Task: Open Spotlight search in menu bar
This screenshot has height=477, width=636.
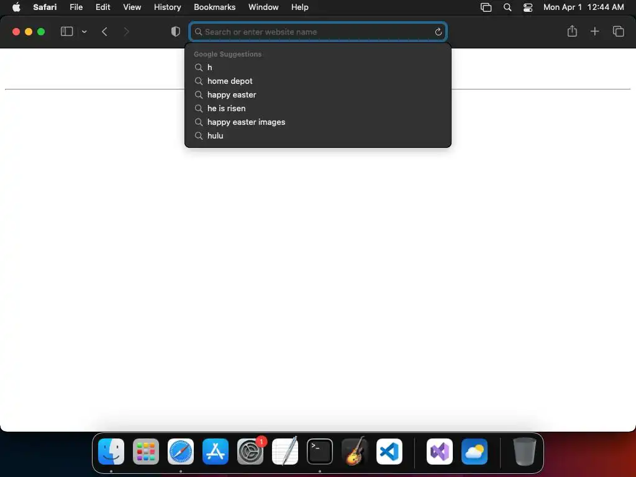Action: [507, 7]
